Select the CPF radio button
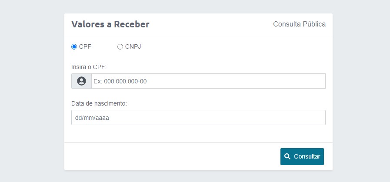 74,47
